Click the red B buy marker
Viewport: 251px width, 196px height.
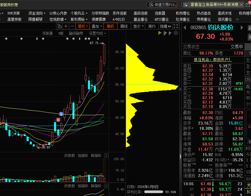(58, 120)
